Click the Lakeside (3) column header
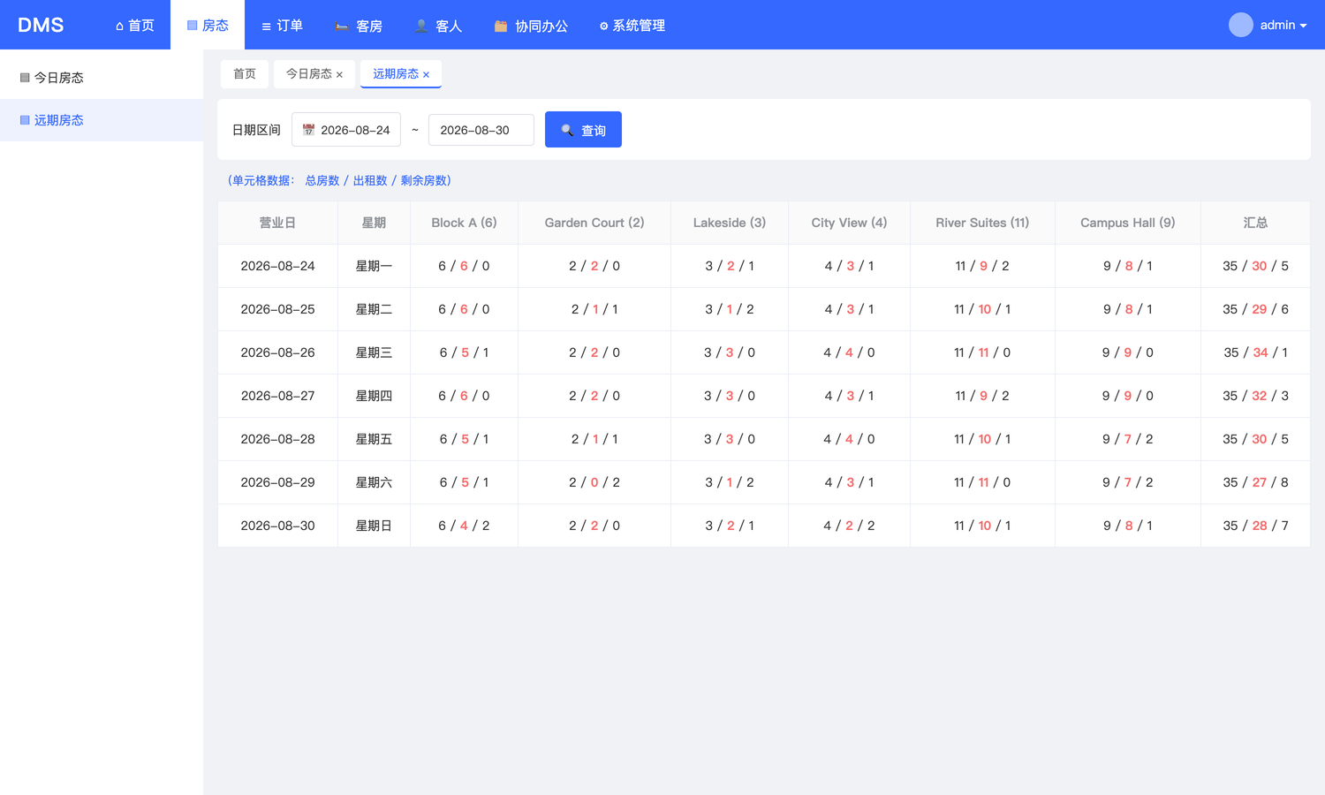This screenshot has height=795, width=1325. [x=730, y=223]
